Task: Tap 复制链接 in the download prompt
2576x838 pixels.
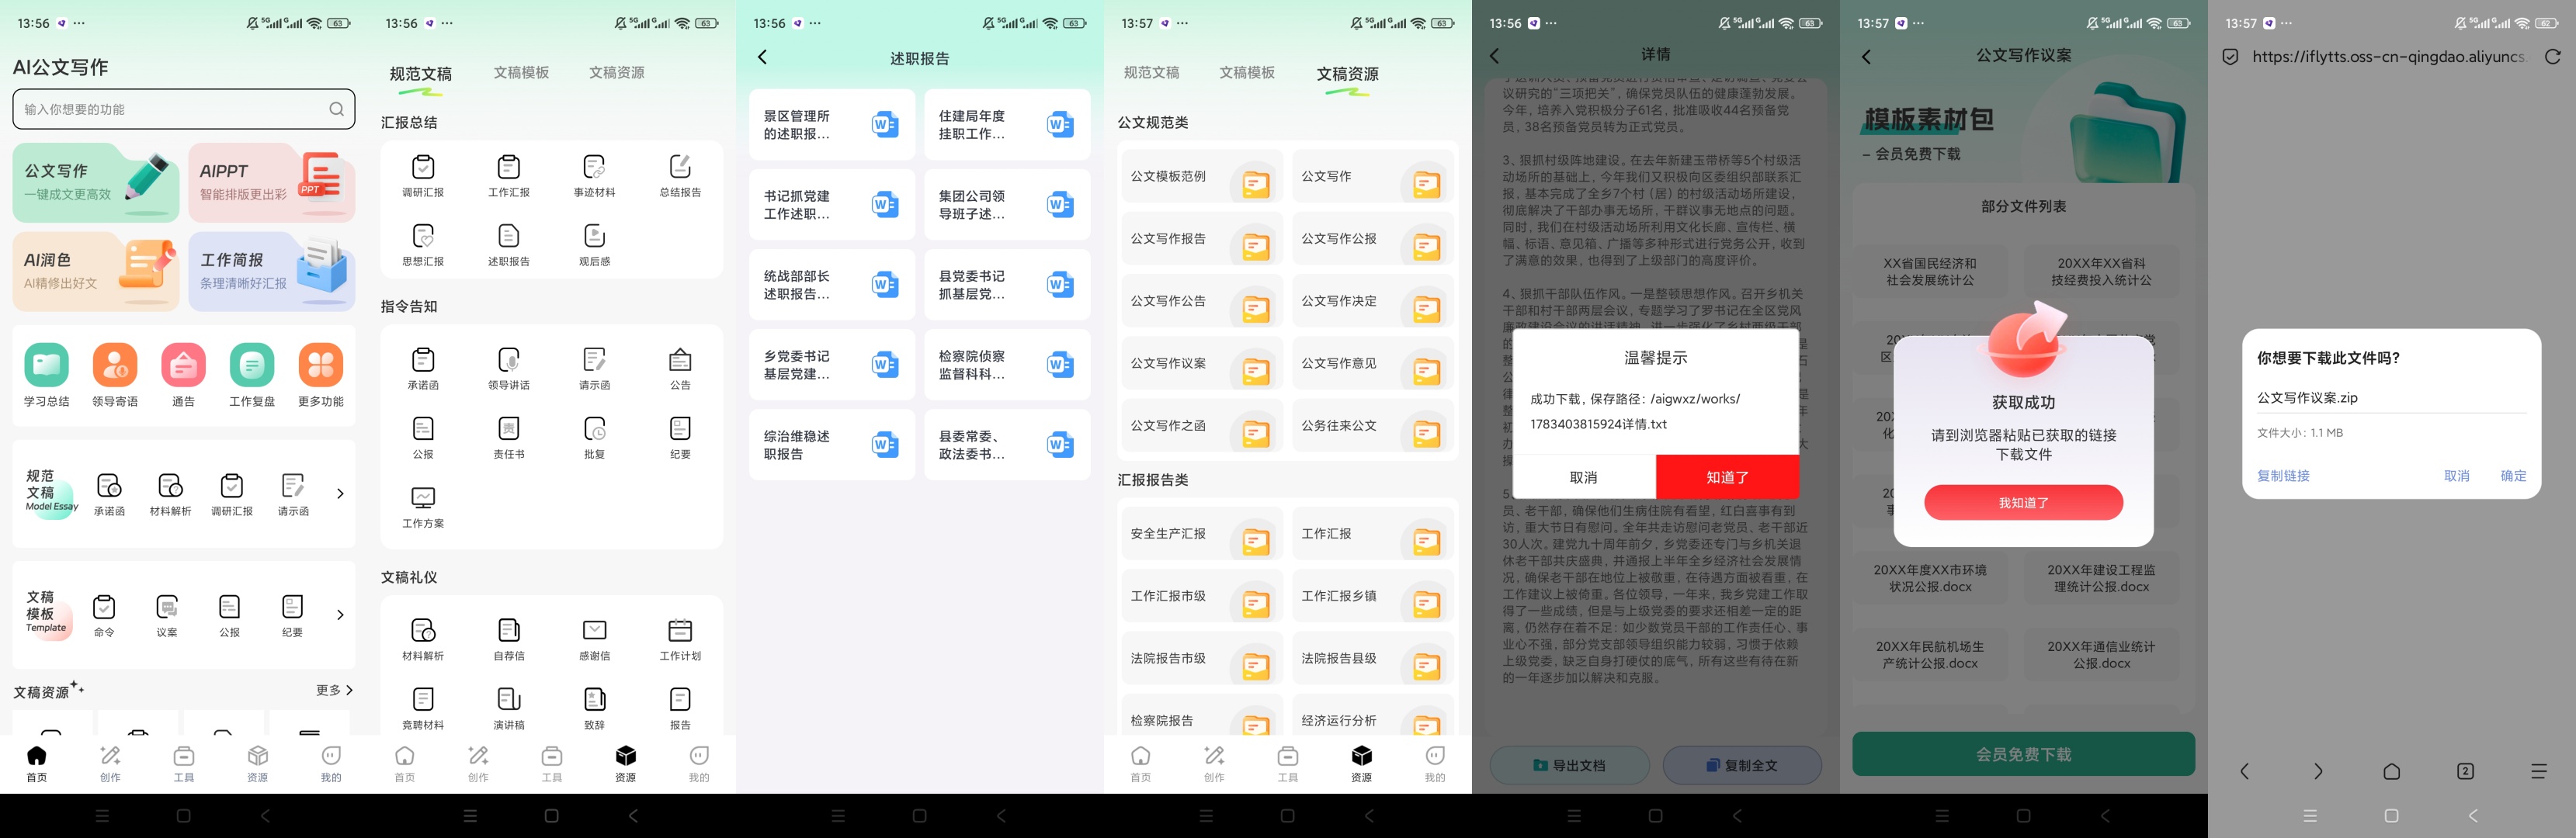Action: [2283, 476]
